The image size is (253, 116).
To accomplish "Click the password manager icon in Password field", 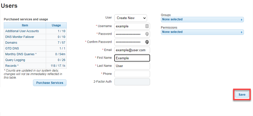I will coord(147,34).
